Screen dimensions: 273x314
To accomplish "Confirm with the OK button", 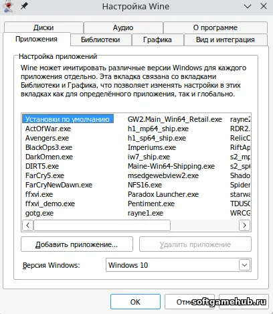I will 135,302.
